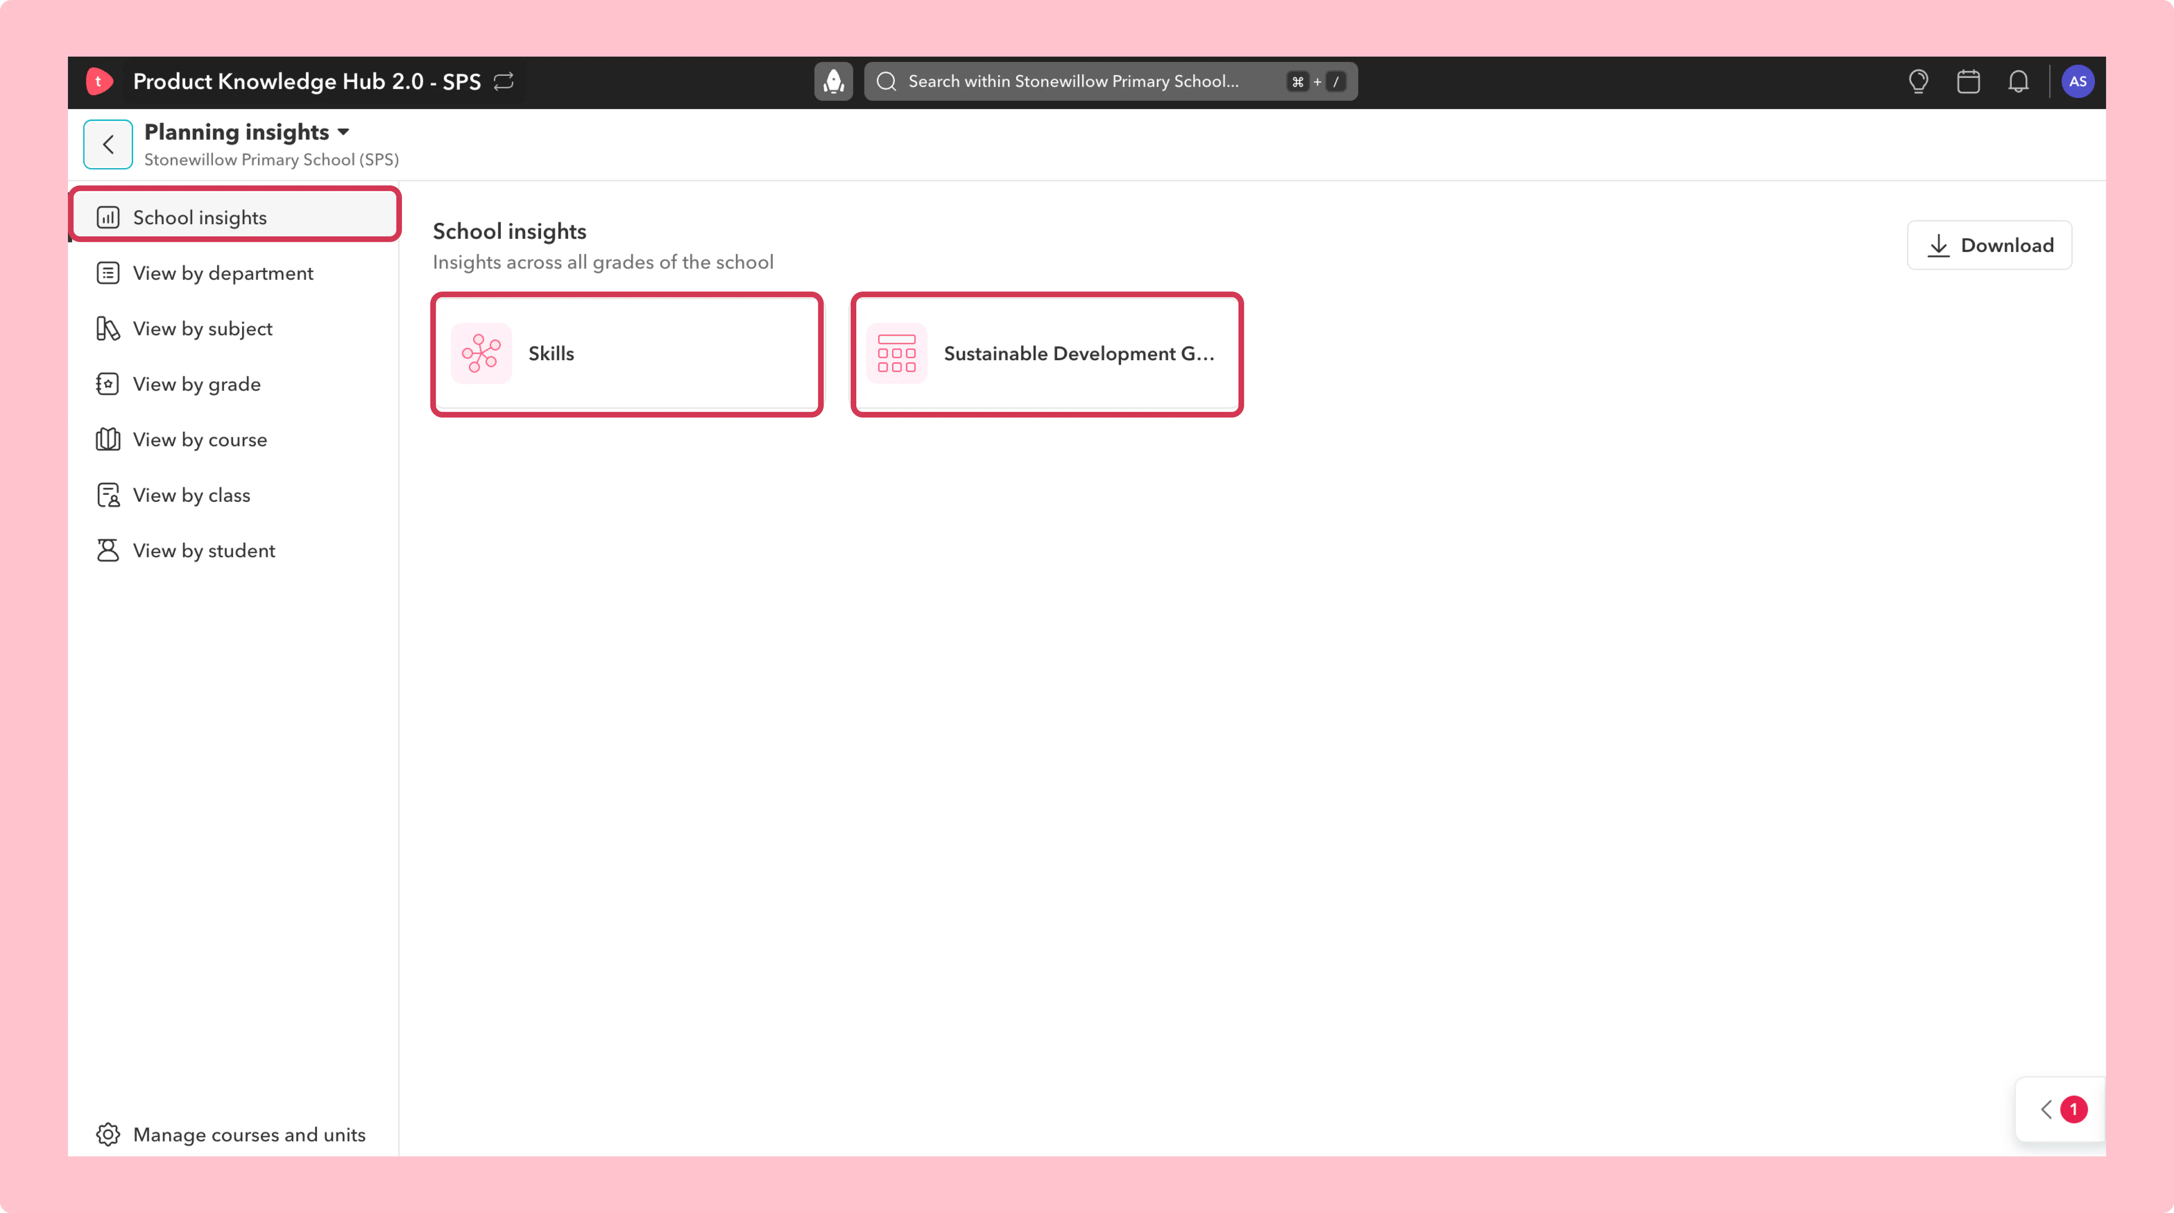
Task: Open the Skills insights card
Action: 627,354
